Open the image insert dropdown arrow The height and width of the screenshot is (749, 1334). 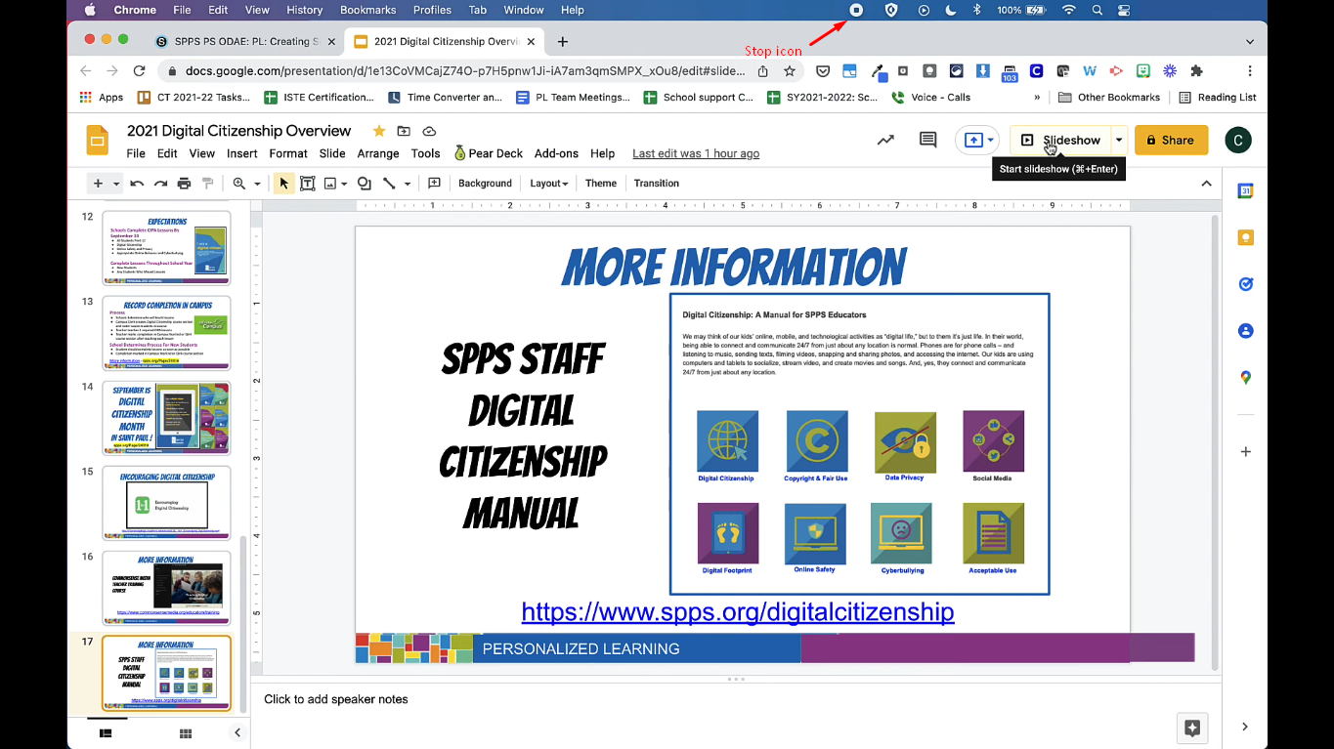pos(346,184)
